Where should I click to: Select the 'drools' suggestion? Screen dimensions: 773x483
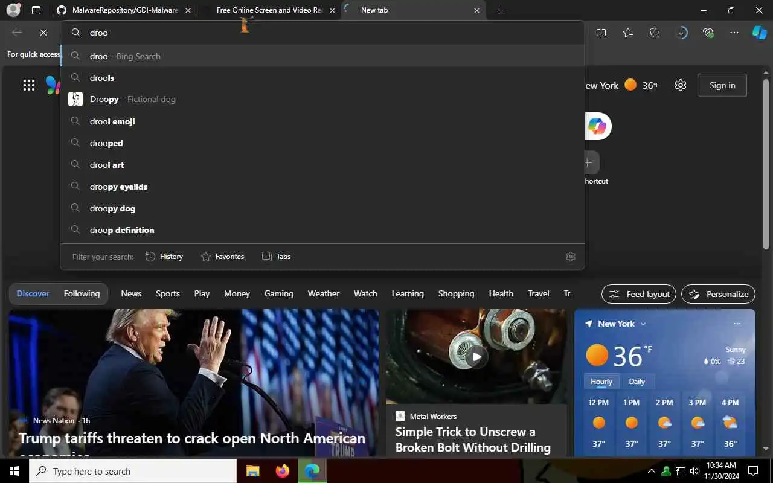tap(322, 78)
